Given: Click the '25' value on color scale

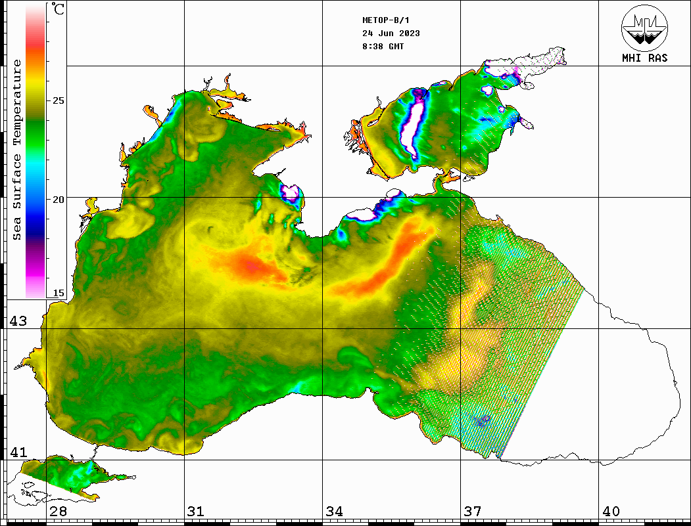Looking at the screenshot, I should pos(58,100).
